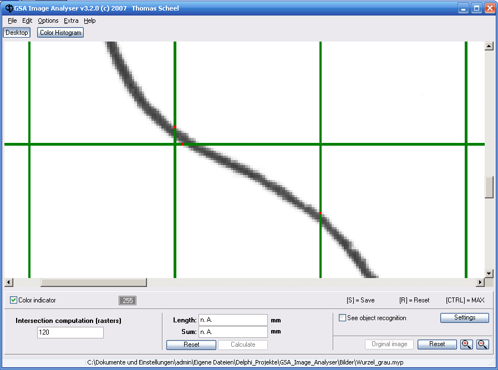The height and width of the screenshot is (370, 498).
Task: Toggle the Color indicator checkbox
Action: (13, 300)
